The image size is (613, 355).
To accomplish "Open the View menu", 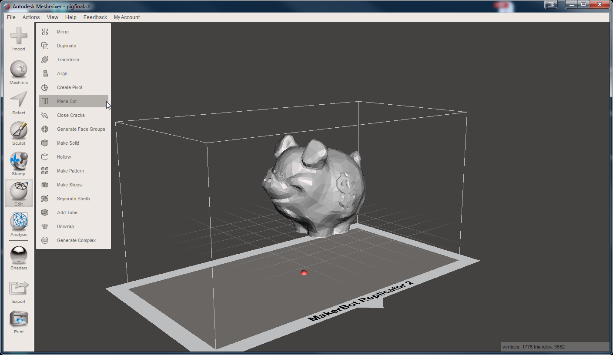I will (53, 17).
